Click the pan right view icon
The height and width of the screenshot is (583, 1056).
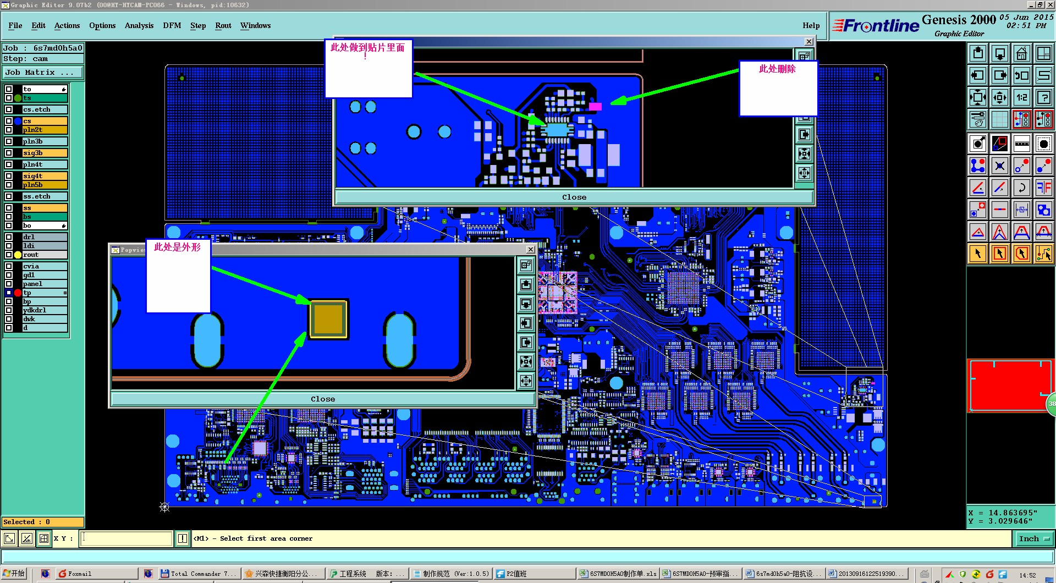[x=1000, y=75]
